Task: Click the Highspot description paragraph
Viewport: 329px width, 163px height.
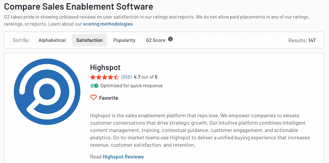Action: point(200,130)
